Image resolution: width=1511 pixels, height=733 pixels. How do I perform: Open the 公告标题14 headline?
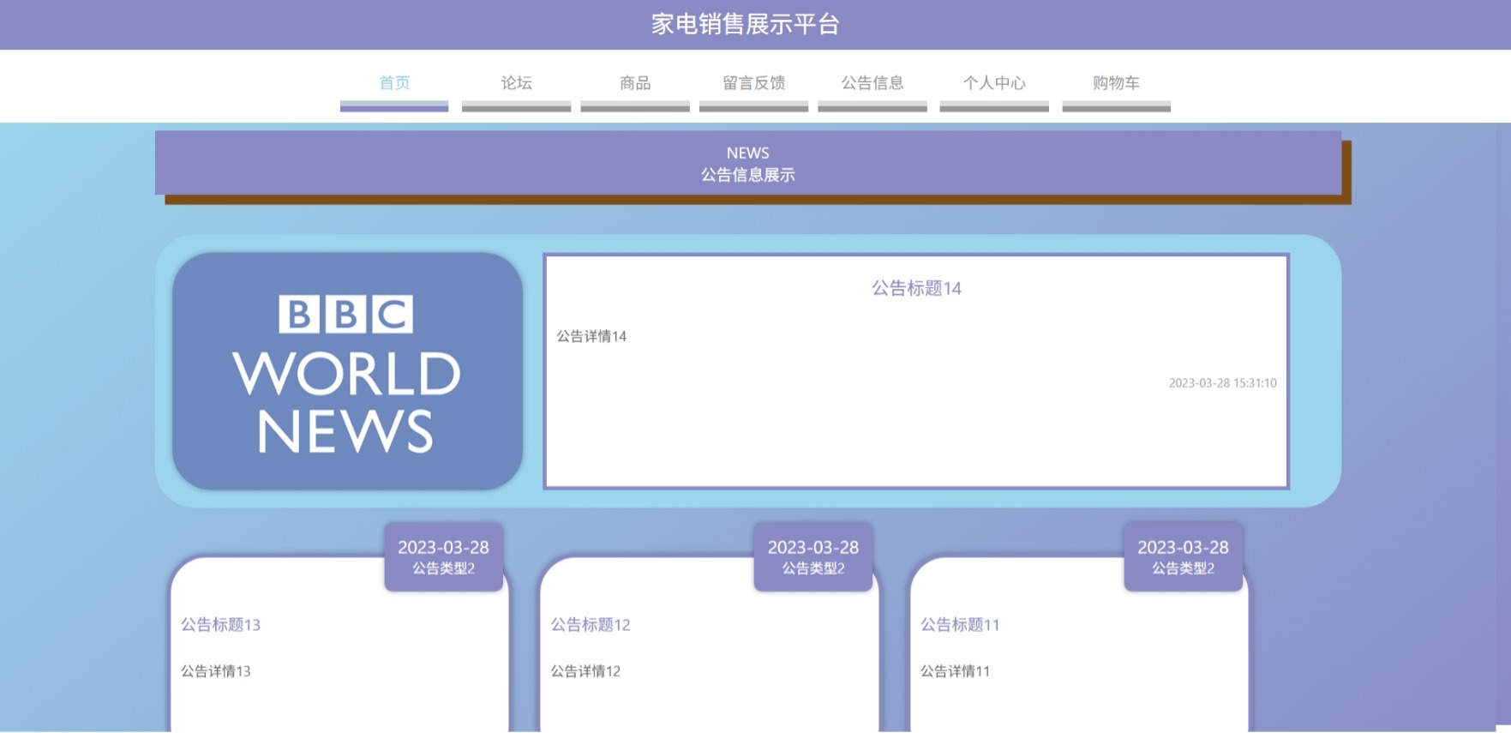916,289
